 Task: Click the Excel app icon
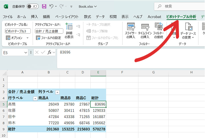coord(6,6)
